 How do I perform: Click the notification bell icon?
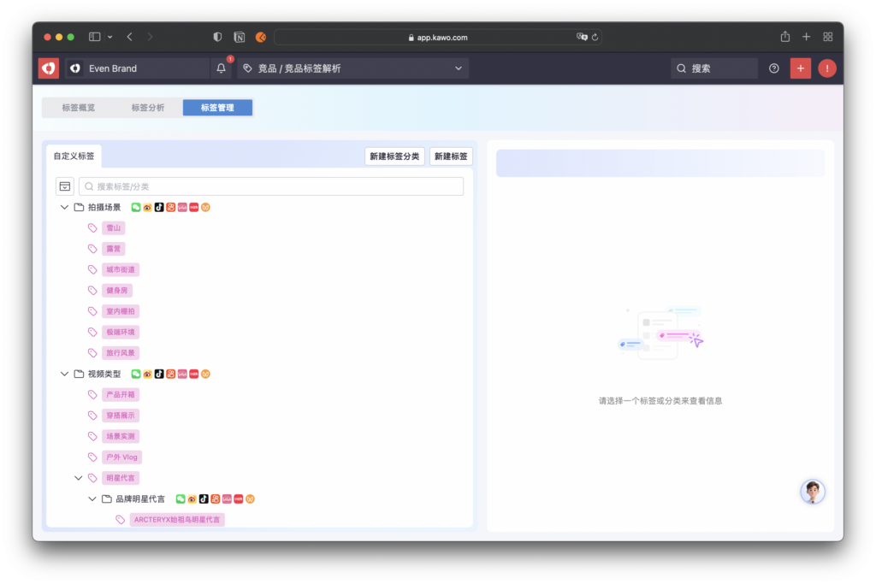(221, 68)
